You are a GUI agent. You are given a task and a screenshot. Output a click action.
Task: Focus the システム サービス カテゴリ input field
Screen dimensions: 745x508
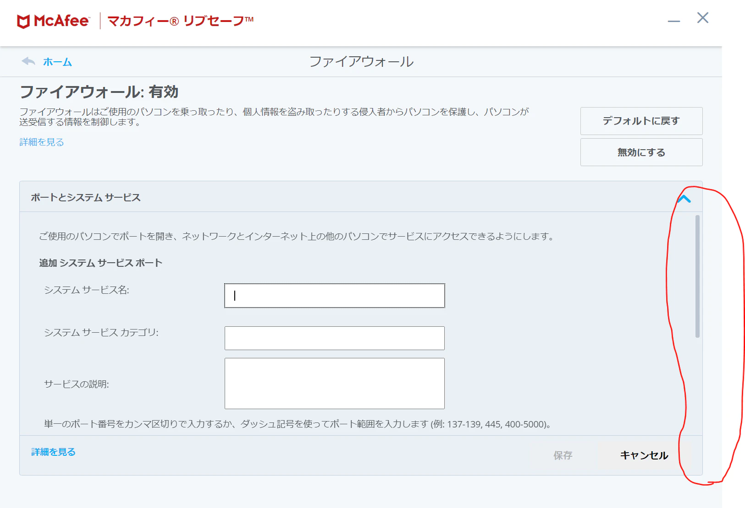(335, 338)
